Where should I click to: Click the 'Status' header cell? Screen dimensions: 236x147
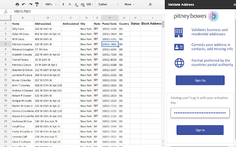coord(135,24)
